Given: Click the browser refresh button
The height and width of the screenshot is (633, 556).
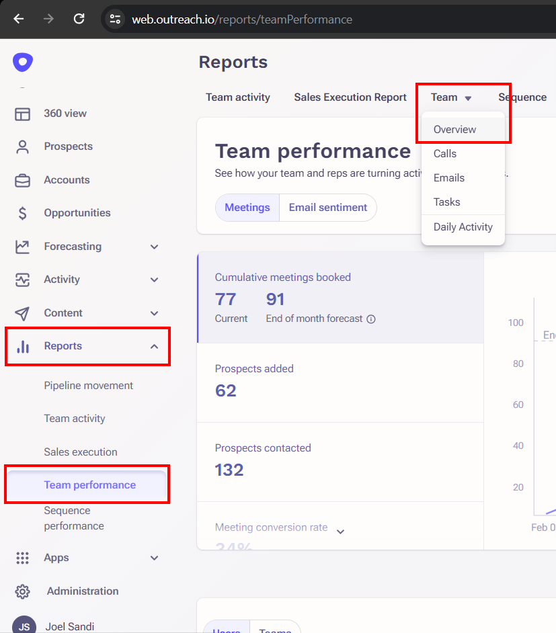Looking at the screenshot, I should [79, 19].
